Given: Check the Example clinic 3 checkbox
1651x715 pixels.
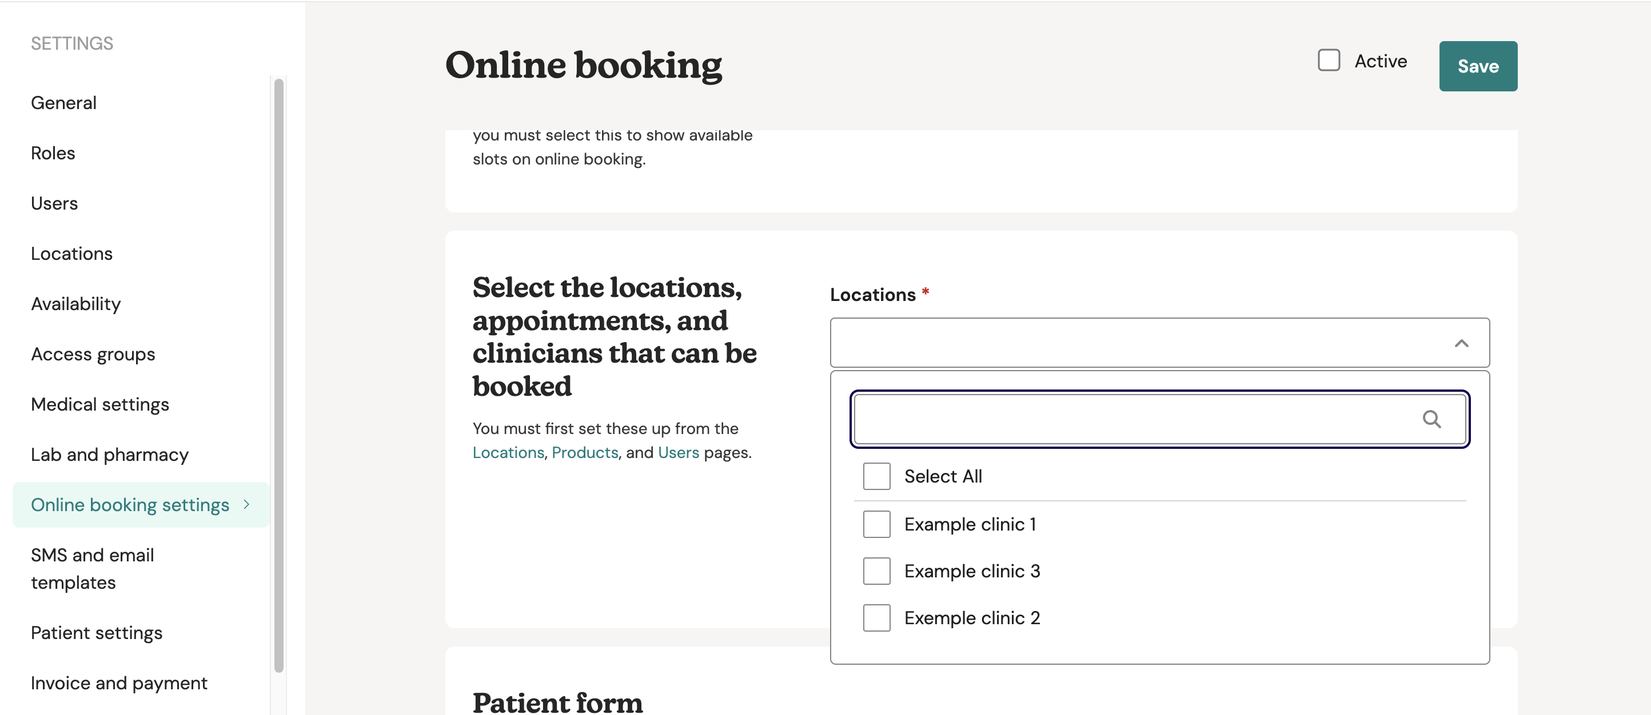Looking at the screenshot, I should pos(876,571).
